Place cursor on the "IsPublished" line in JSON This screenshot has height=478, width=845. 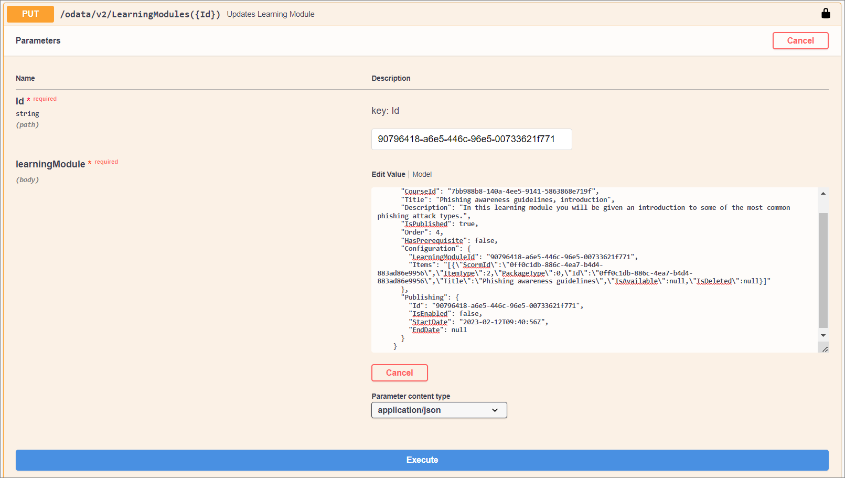click(441, 224)
